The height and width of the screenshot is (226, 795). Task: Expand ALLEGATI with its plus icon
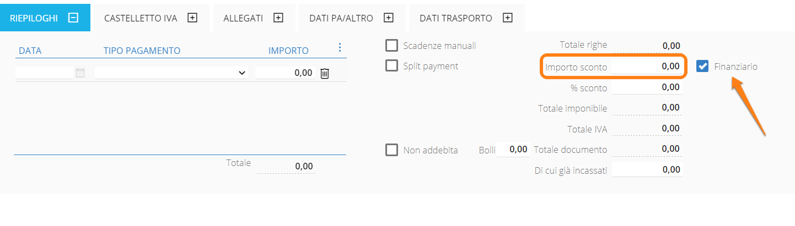(x=278, y=18)
